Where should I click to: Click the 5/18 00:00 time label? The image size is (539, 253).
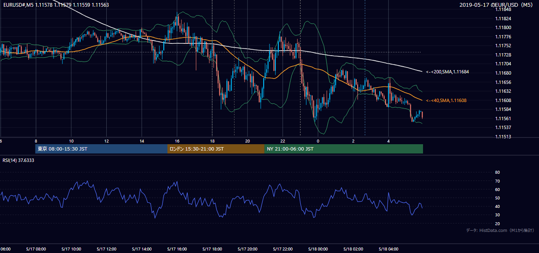(318, 249)
